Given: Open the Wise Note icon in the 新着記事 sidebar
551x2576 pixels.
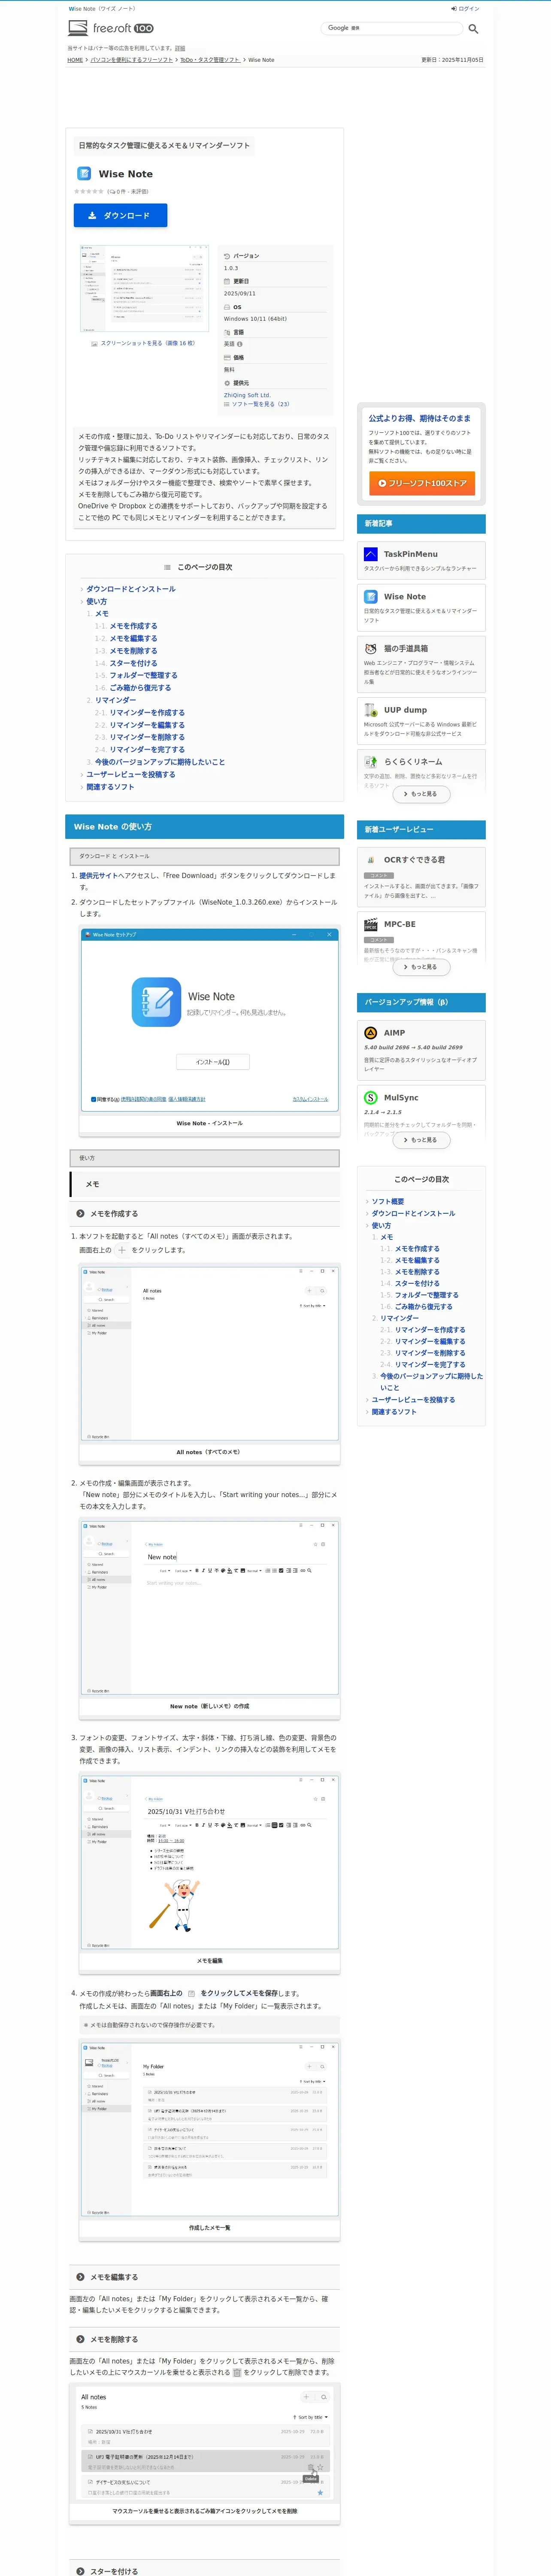Looking at the screenshot, I should [371, 597].
